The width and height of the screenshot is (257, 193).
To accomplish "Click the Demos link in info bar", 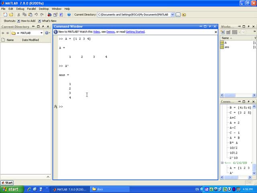I will [x=110, y=32].
